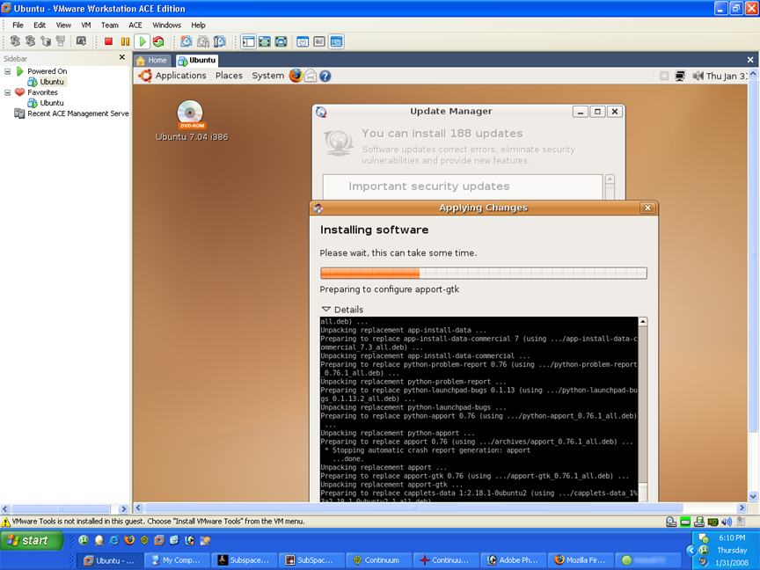Image resolution: width=760 pixels, height=570 pixels.
Task: Toggle the sidebar display toolbar icon
Action: [248, 41]
